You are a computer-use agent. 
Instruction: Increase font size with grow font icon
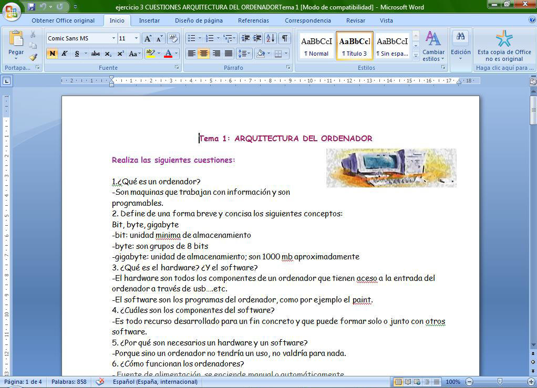click(x=148, y=38)
